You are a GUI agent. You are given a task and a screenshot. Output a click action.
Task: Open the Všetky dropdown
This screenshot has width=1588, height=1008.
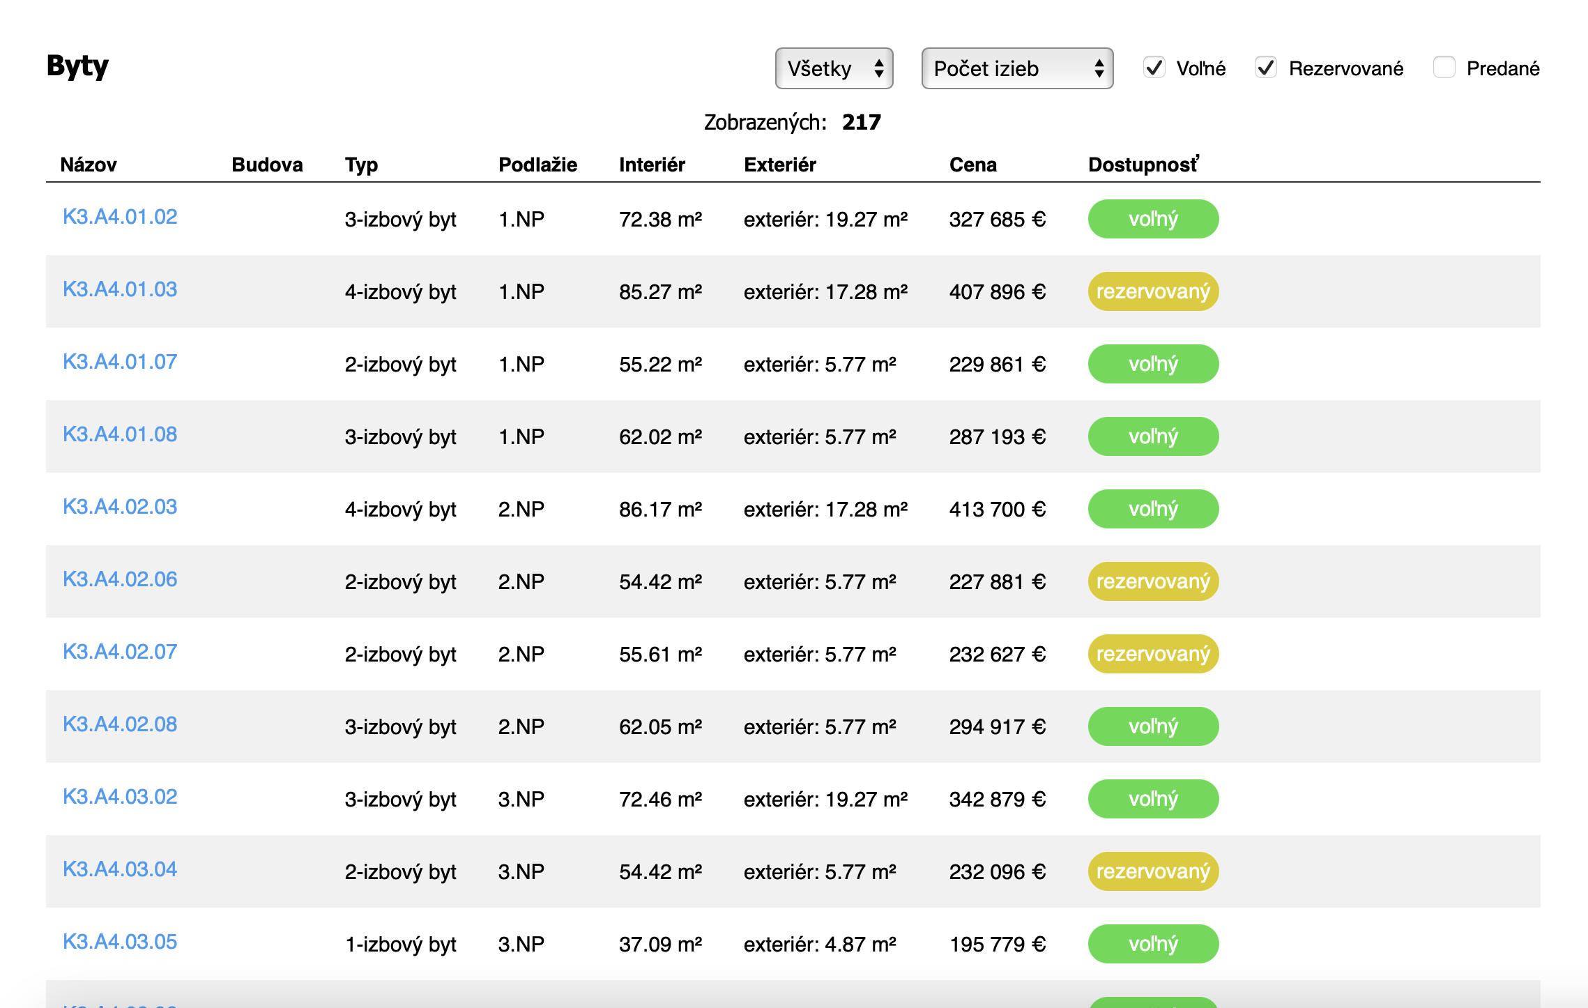[834, 68]
